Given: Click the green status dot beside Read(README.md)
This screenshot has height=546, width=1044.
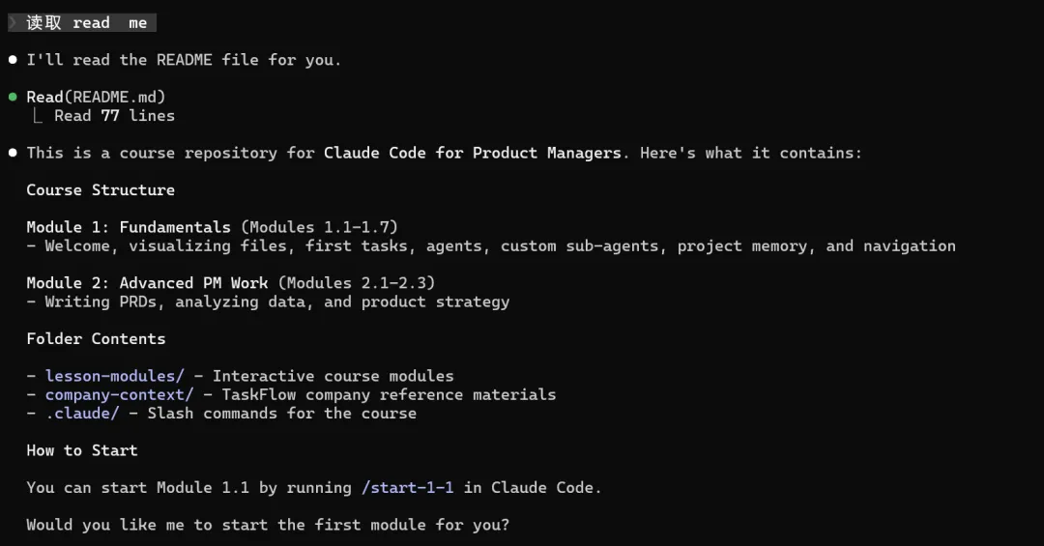Looking at the screenshot, I should 13,97.
